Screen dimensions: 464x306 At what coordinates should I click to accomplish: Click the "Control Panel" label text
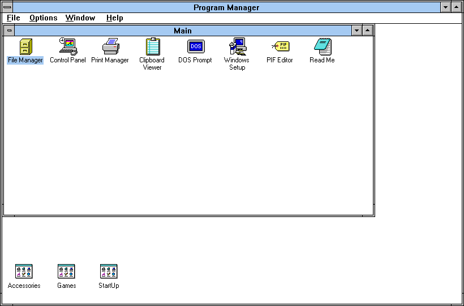(68, 60)
